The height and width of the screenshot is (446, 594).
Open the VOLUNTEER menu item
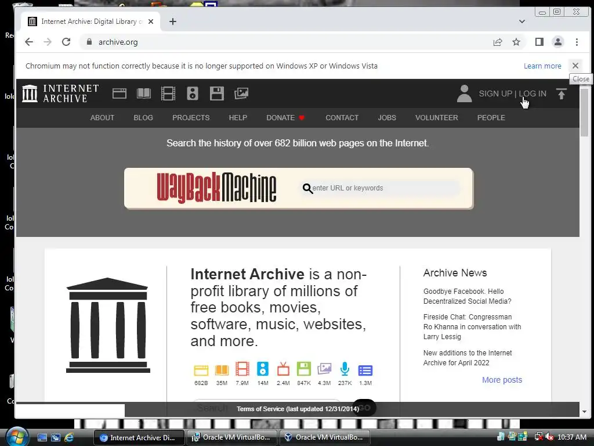pyautogui.click(x=436, y=117)
